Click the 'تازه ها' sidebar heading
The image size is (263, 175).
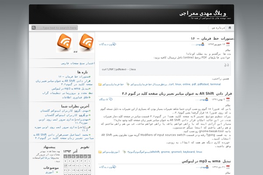tap(82, 72)
